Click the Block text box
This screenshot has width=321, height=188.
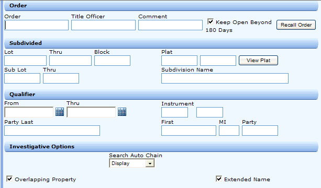(112, 61)
